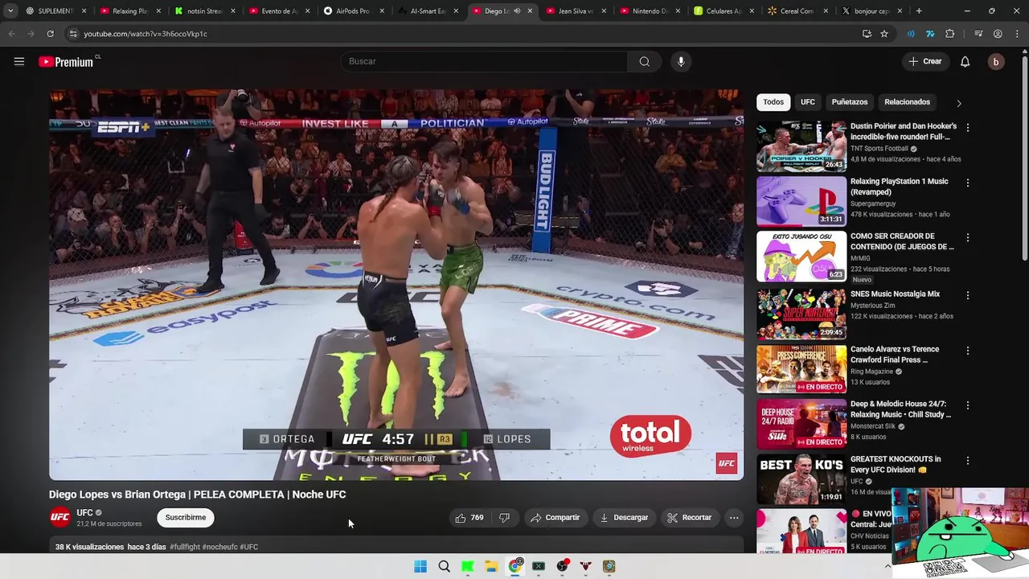
Task: Select the Relacionados filter chip
Action: (x=907, y=102)
